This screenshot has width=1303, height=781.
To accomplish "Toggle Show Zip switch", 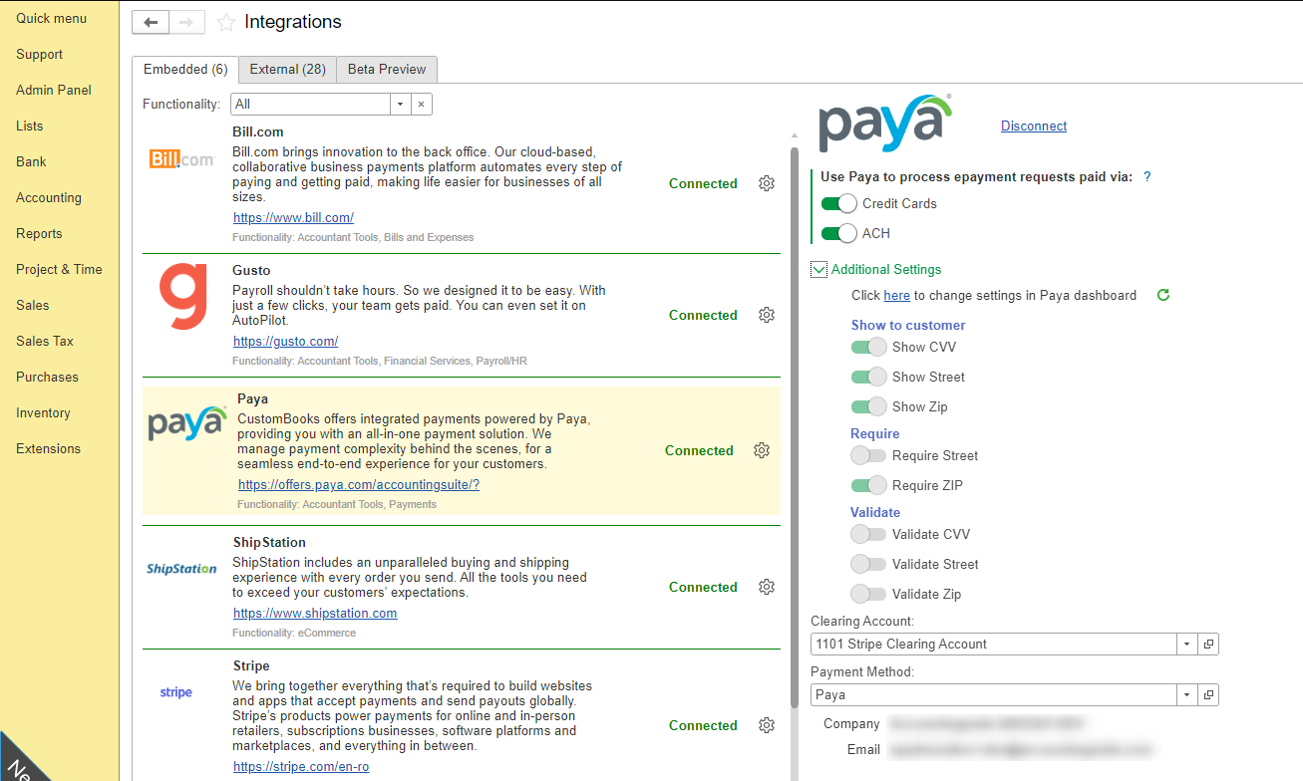I will point(868,406).
